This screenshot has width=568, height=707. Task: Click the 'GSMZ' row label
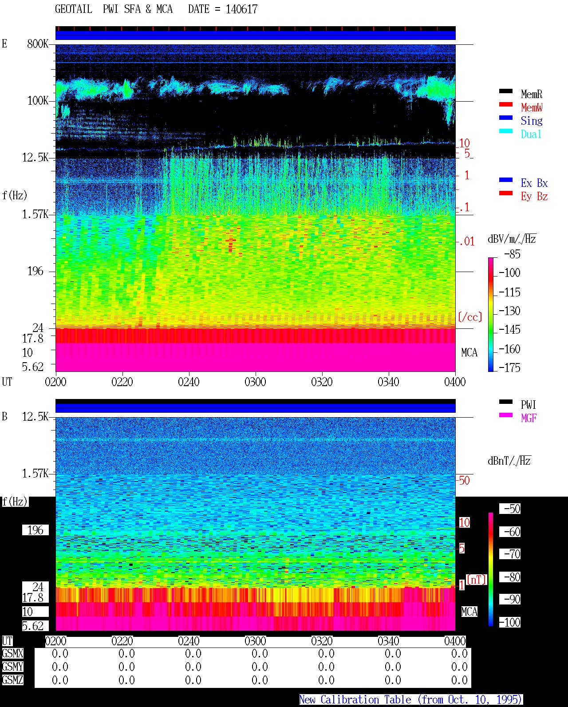[12, 680]
